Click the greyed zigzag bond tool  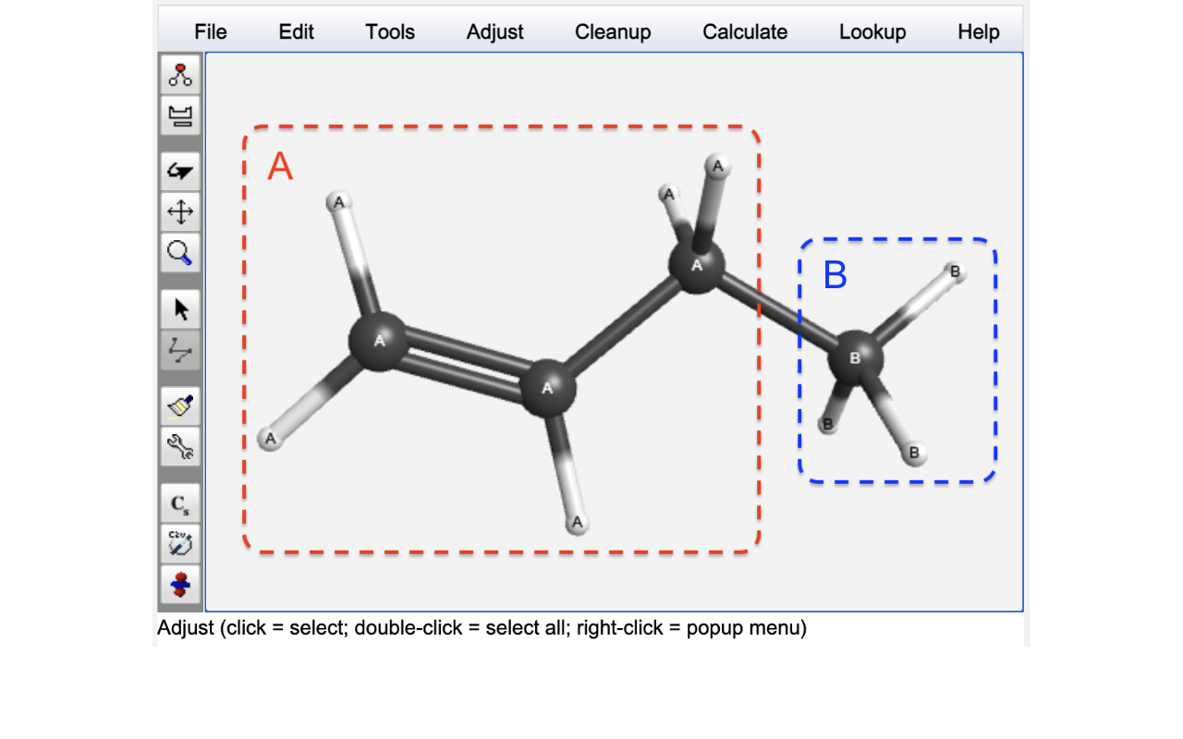[180, 350]
